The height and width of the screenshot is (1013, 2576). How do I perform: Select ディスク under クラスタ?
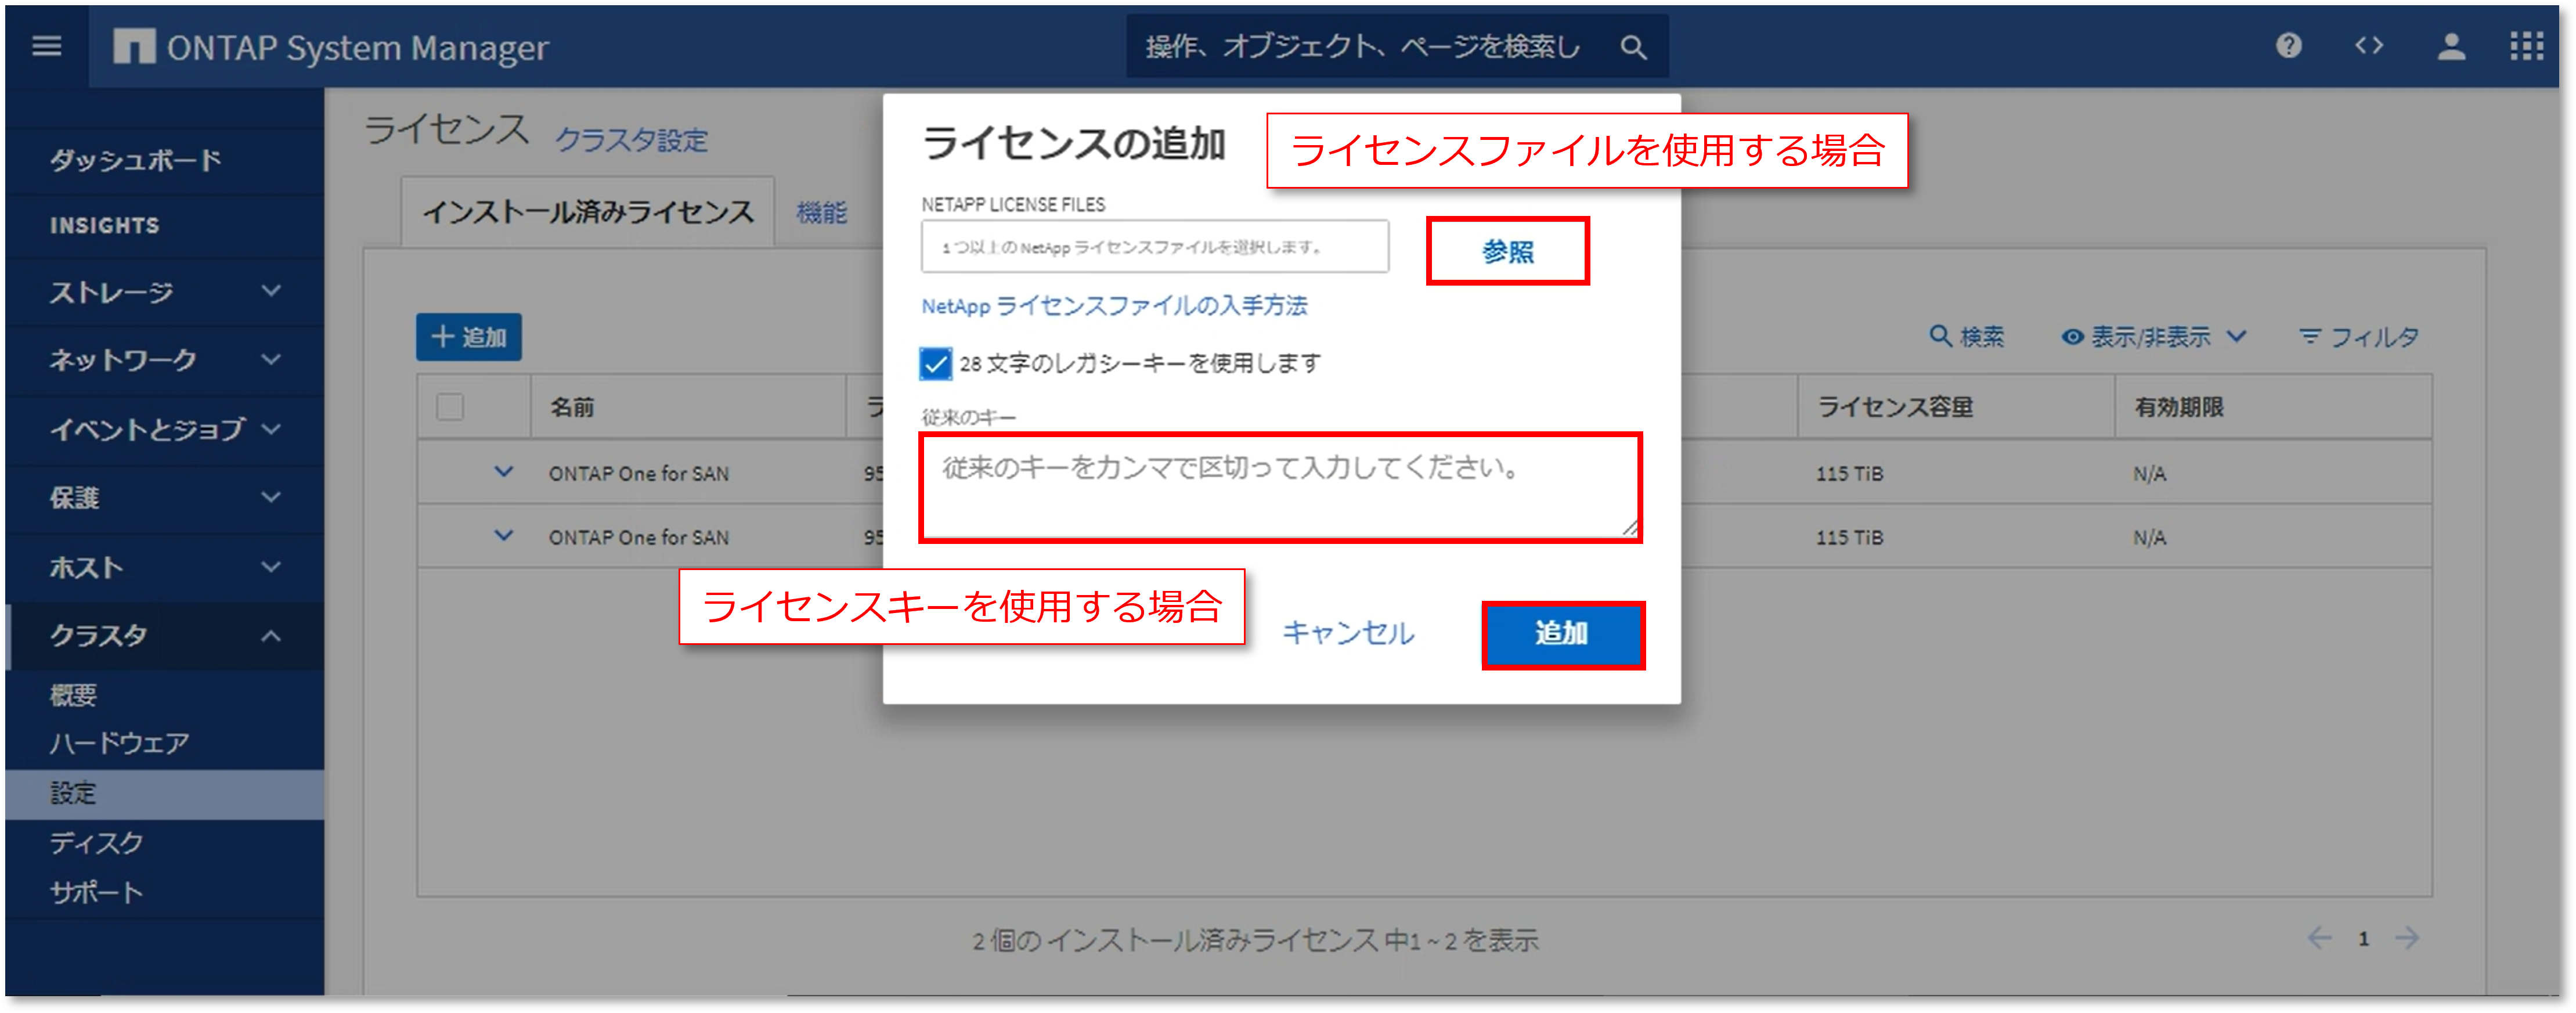(x=97, y=843)
